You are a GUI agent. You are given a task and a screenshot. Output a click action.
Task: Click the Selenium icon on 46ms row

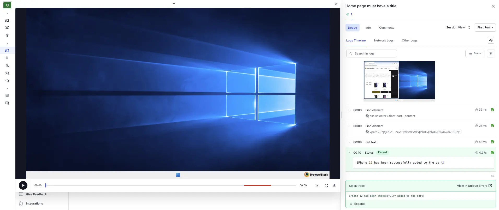(x=492, y=142)
